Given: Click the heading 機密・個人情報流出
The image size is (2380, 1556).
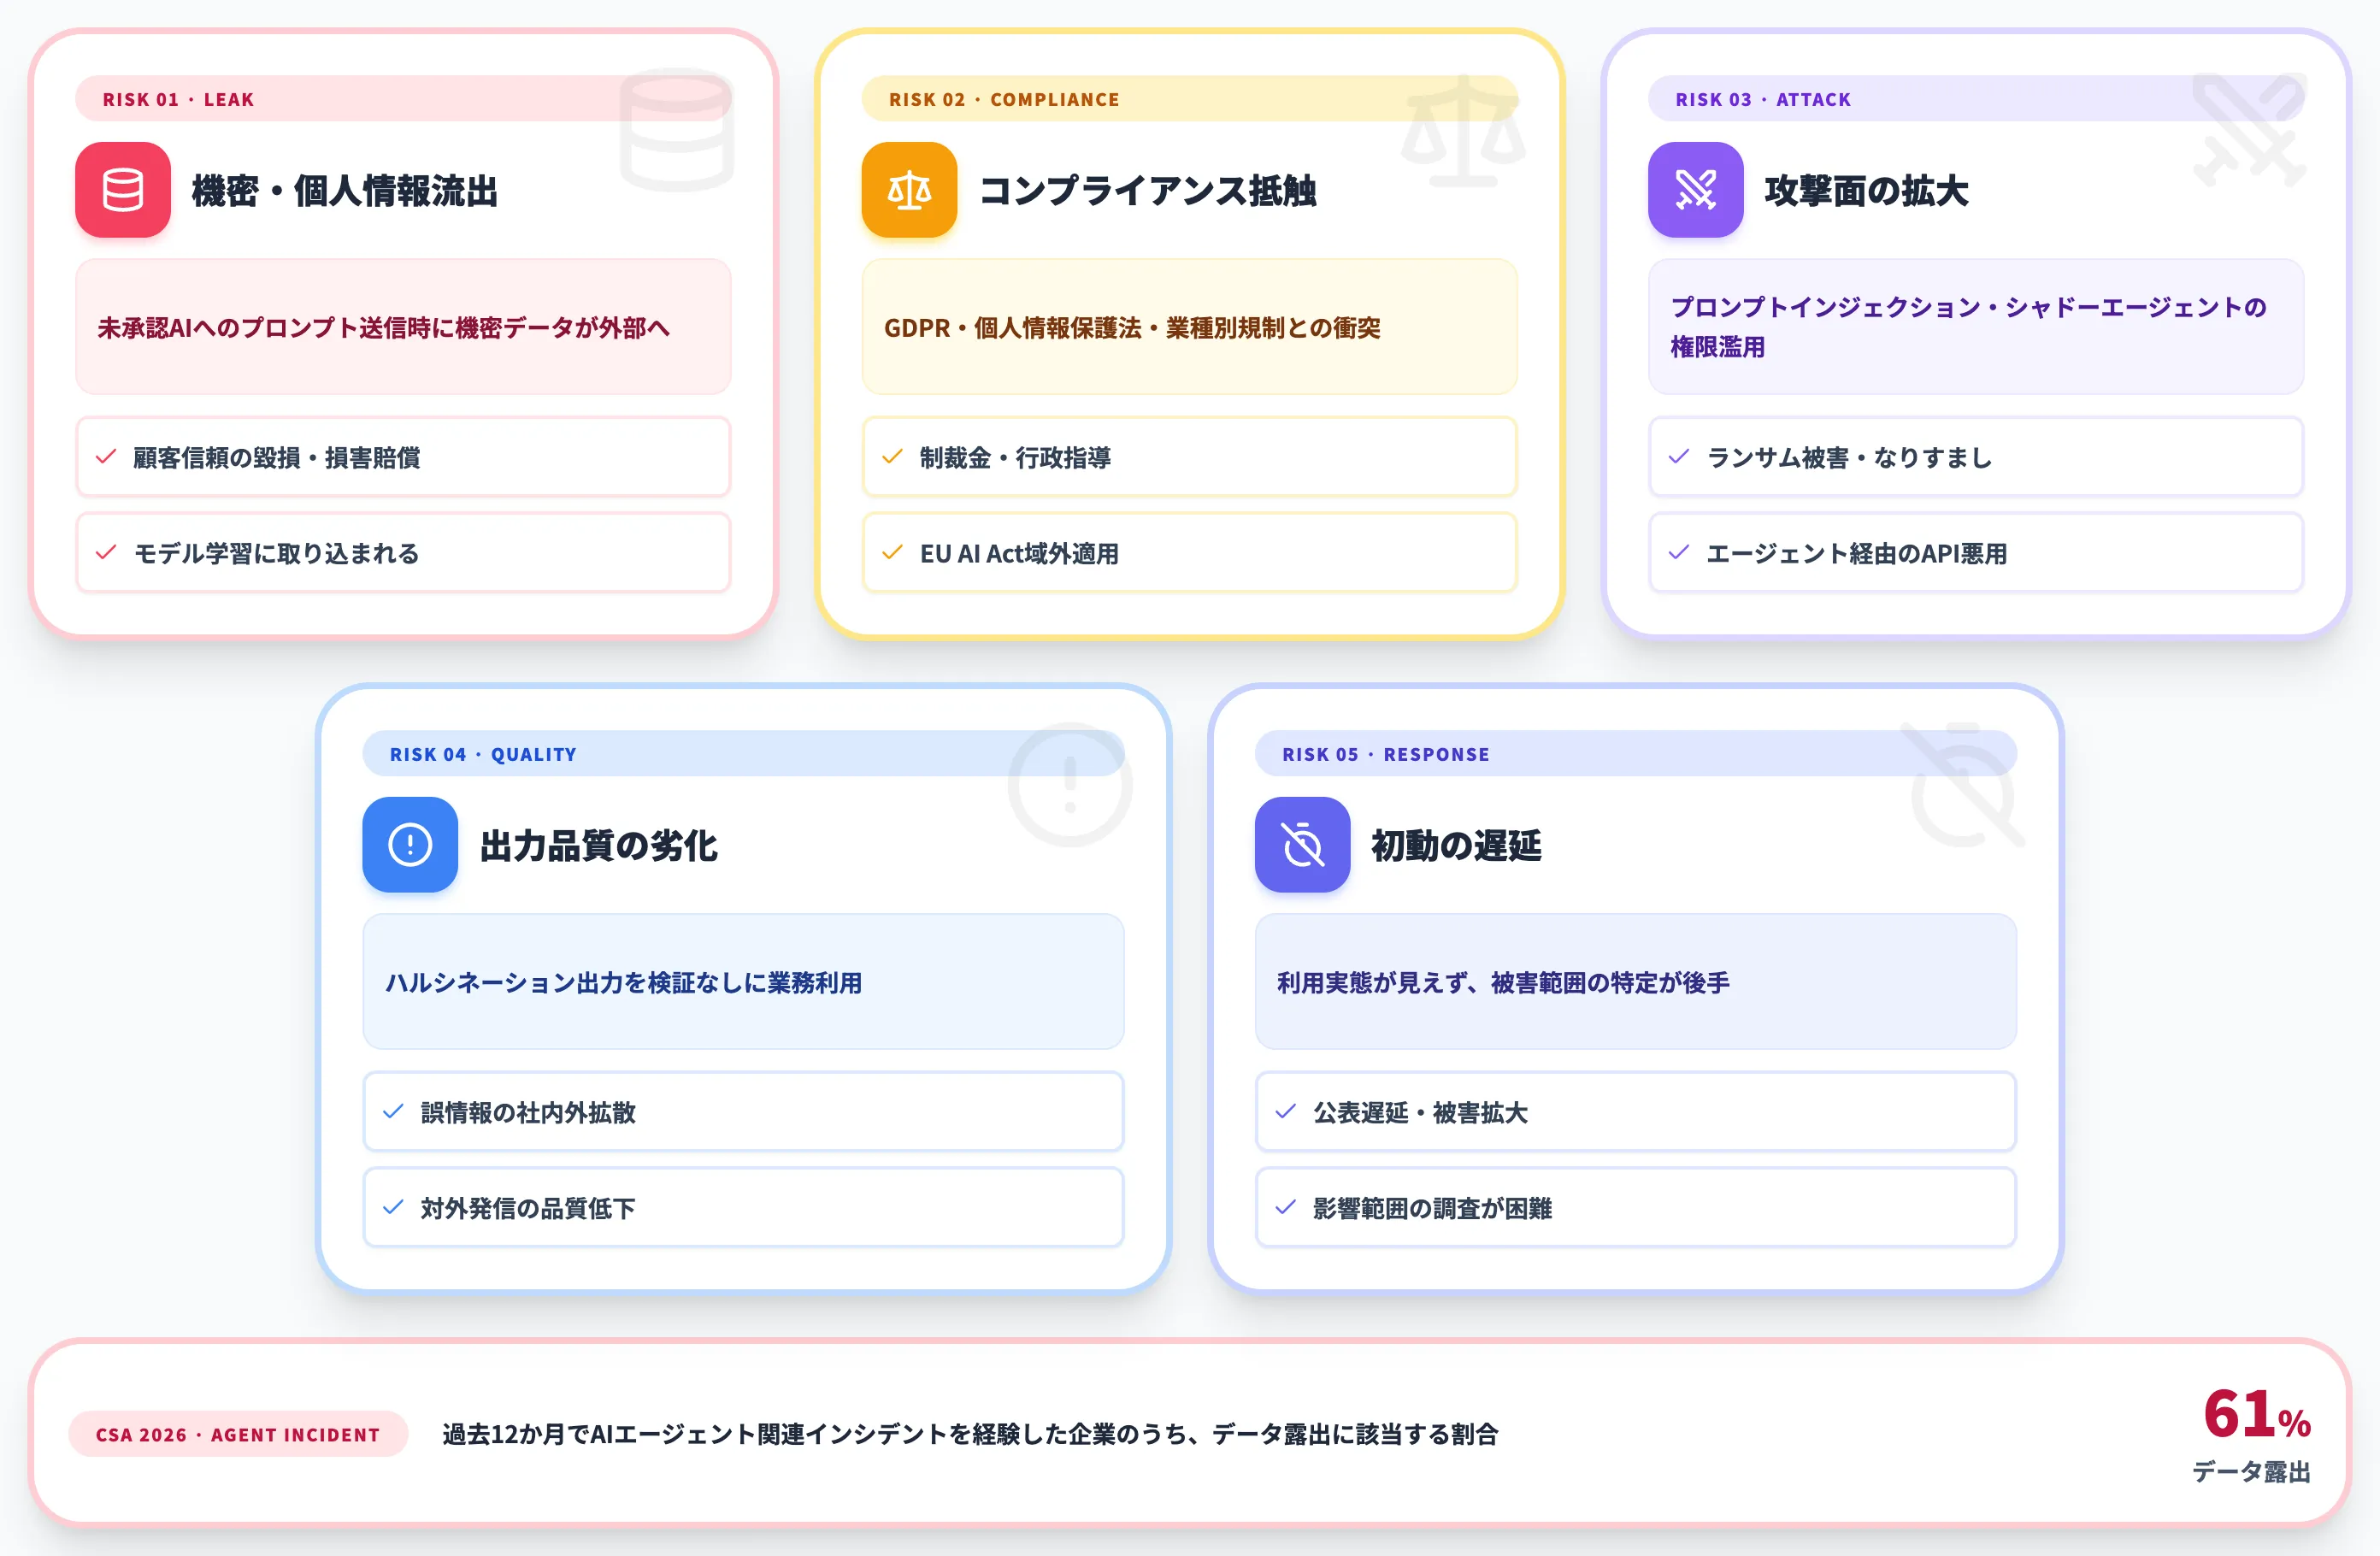Looking at the screenshot, I should point(345,190).
